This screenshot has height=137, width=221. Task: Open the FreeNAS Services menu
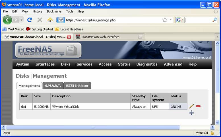click(84, 64)
